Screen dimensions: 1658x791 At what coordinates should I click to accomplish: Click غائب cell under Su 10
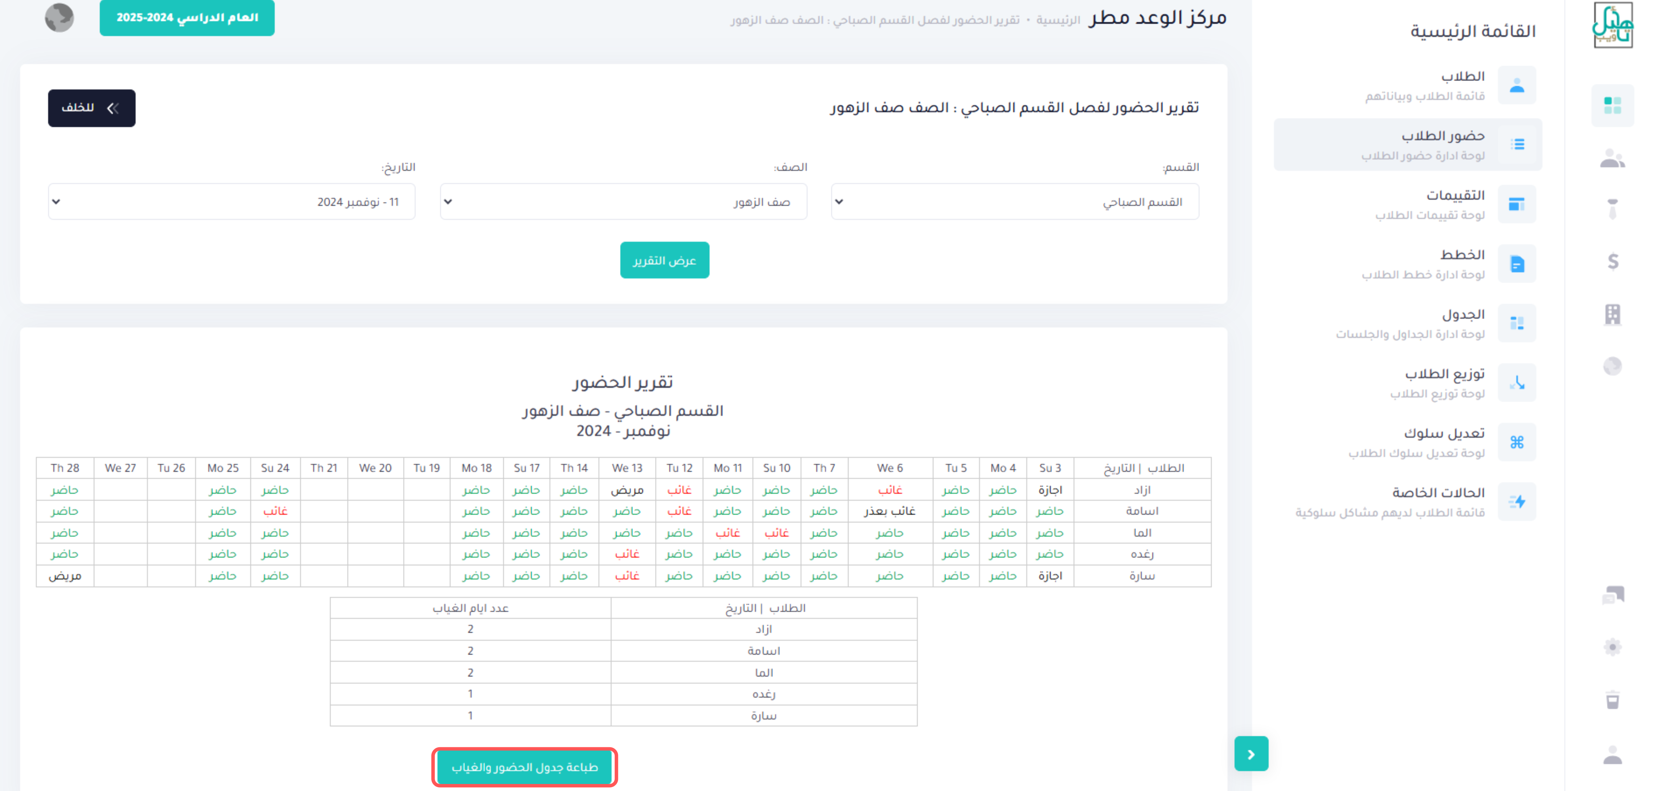point(776,533)
